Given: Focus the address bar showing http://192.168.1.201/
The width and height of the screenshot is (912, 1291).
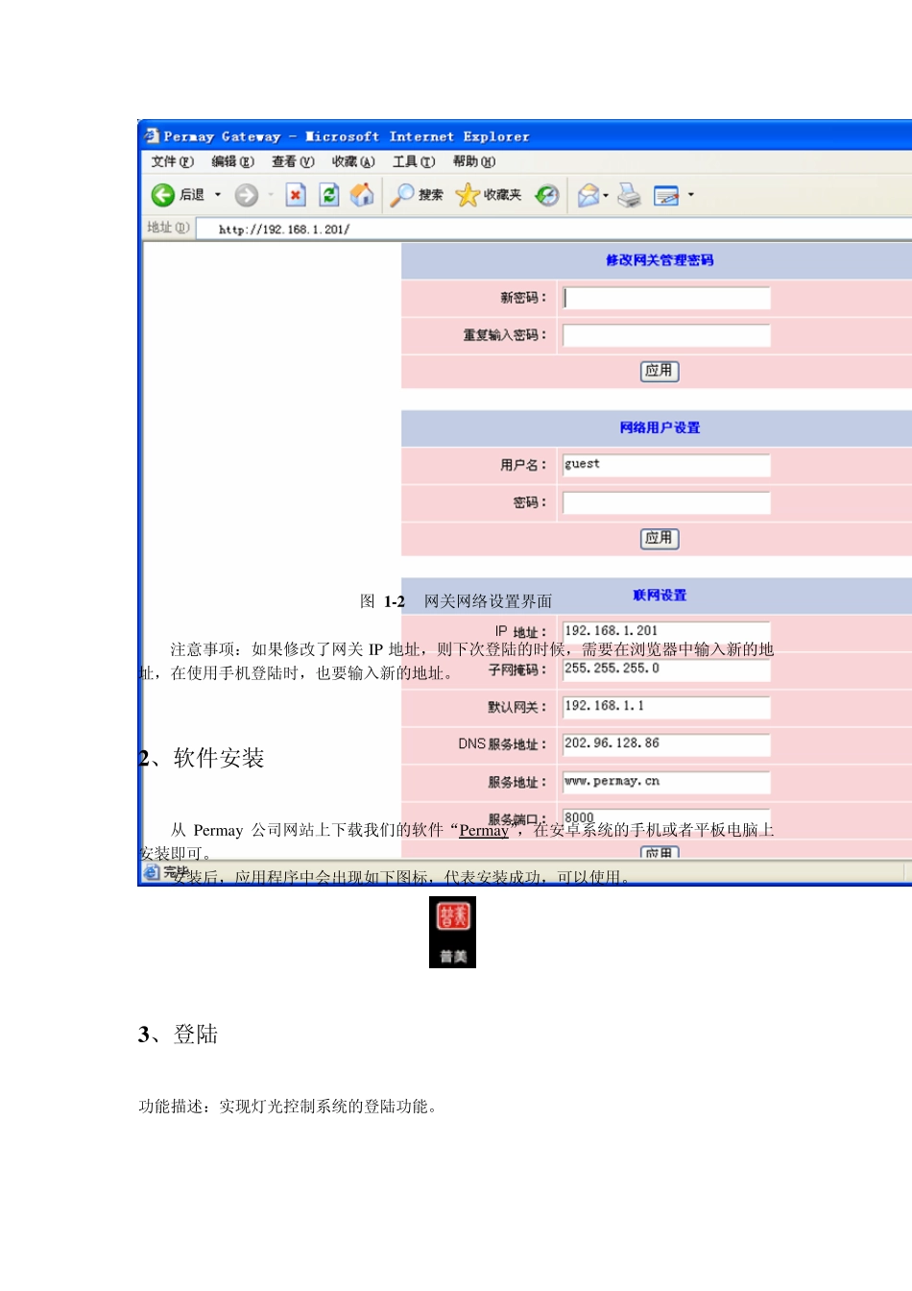Looking at the screenshot, I should [x=552, y=229].
